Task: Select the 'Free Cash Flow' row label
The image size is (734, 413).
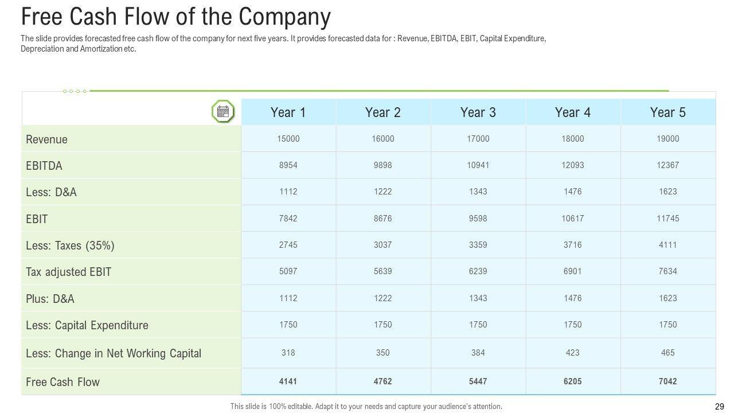Action: 63,382
